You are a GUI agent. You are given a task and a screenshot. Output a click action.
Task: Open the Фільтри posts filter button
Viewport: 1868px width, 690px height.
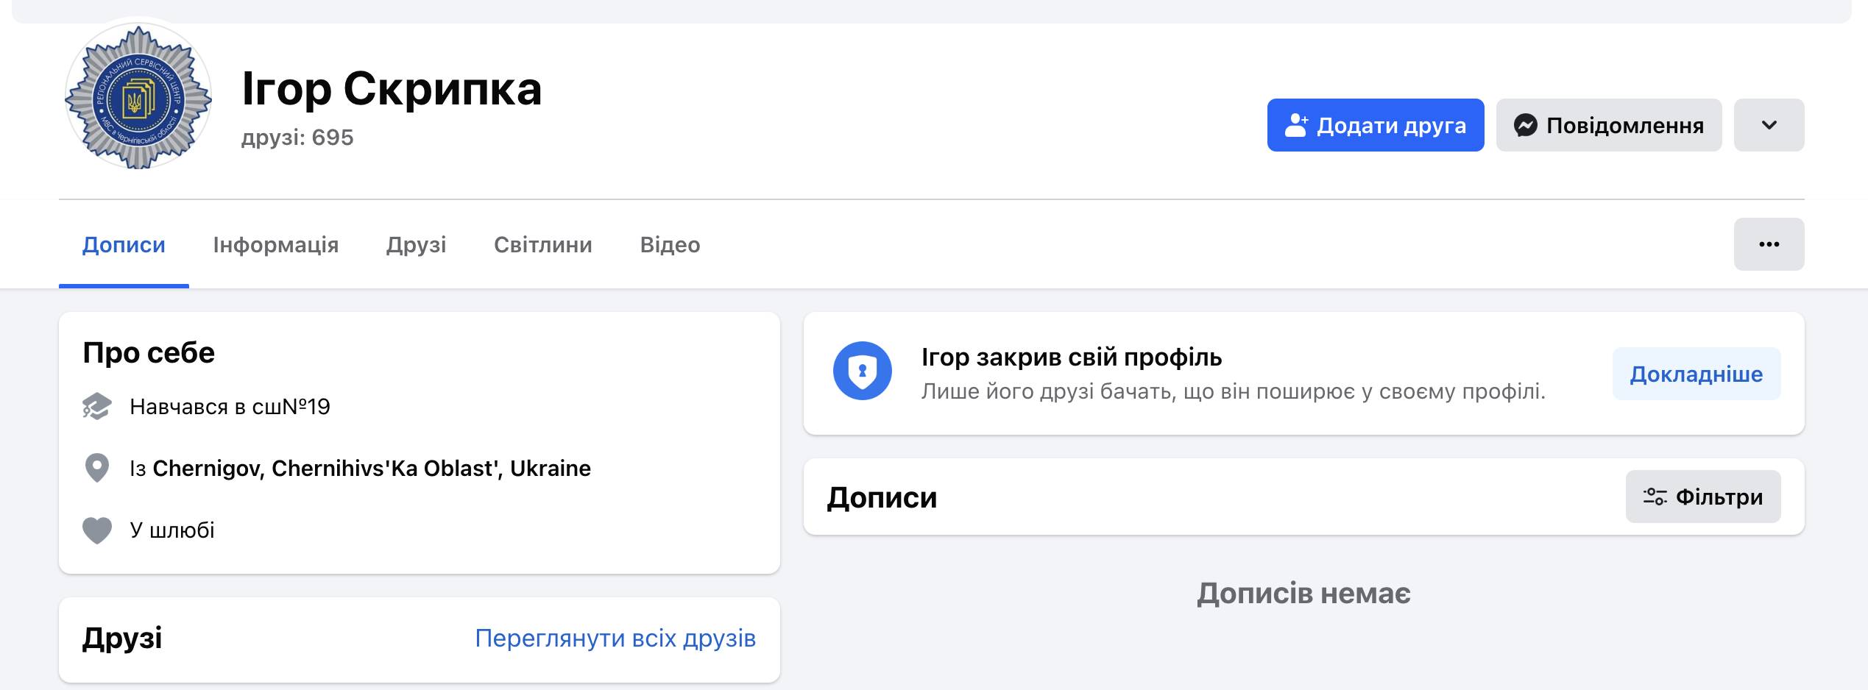tap(1703, 497)
